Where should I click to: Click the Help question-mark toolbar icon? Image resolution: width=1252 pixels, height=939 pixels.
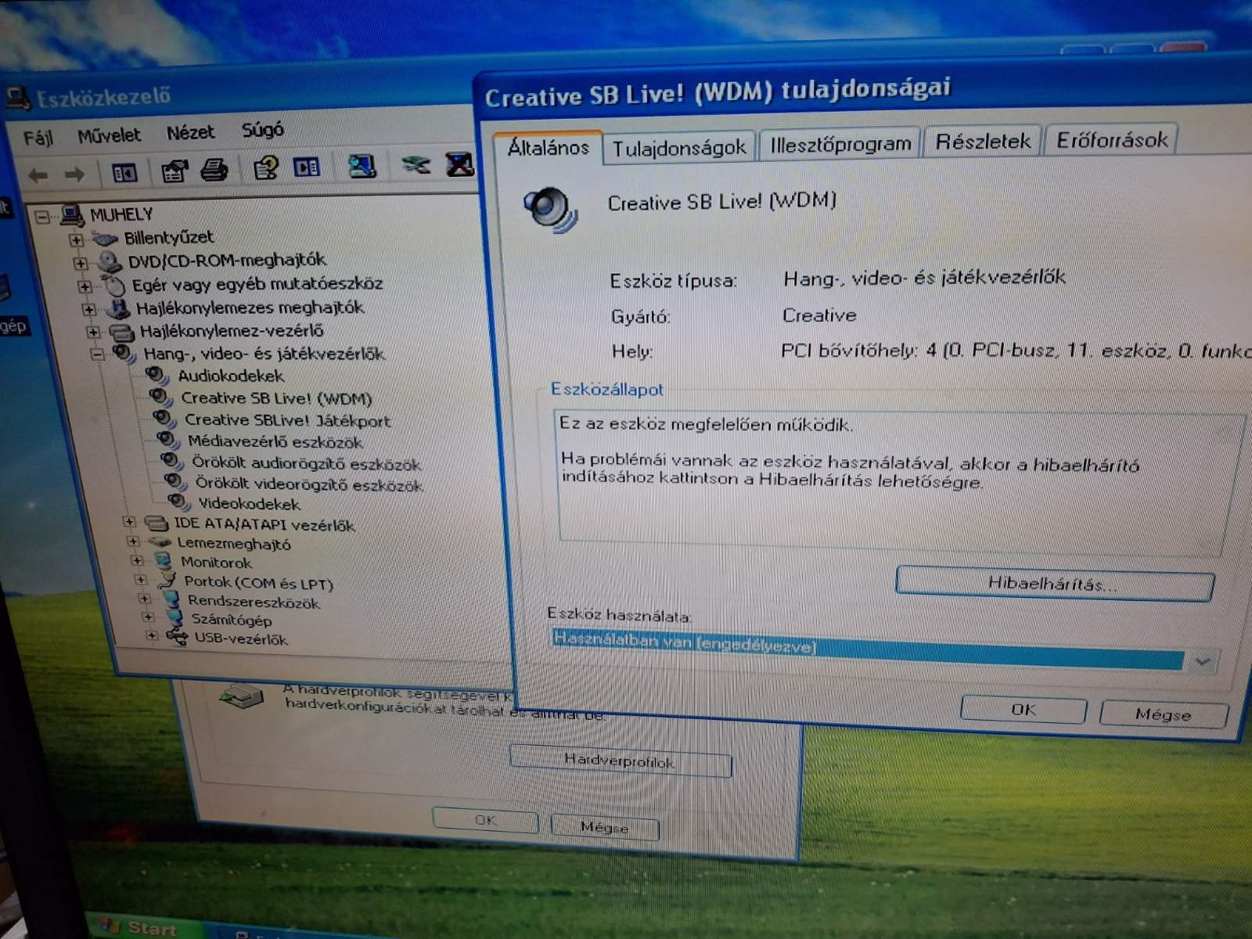click(266, 167)
